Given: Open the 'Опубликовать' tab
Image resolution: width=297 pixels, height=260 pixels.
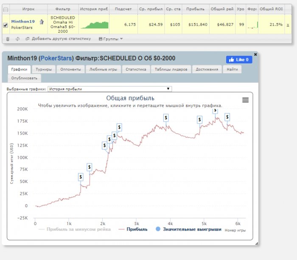Looking at the screenshot, I should [x=24, y=78].
